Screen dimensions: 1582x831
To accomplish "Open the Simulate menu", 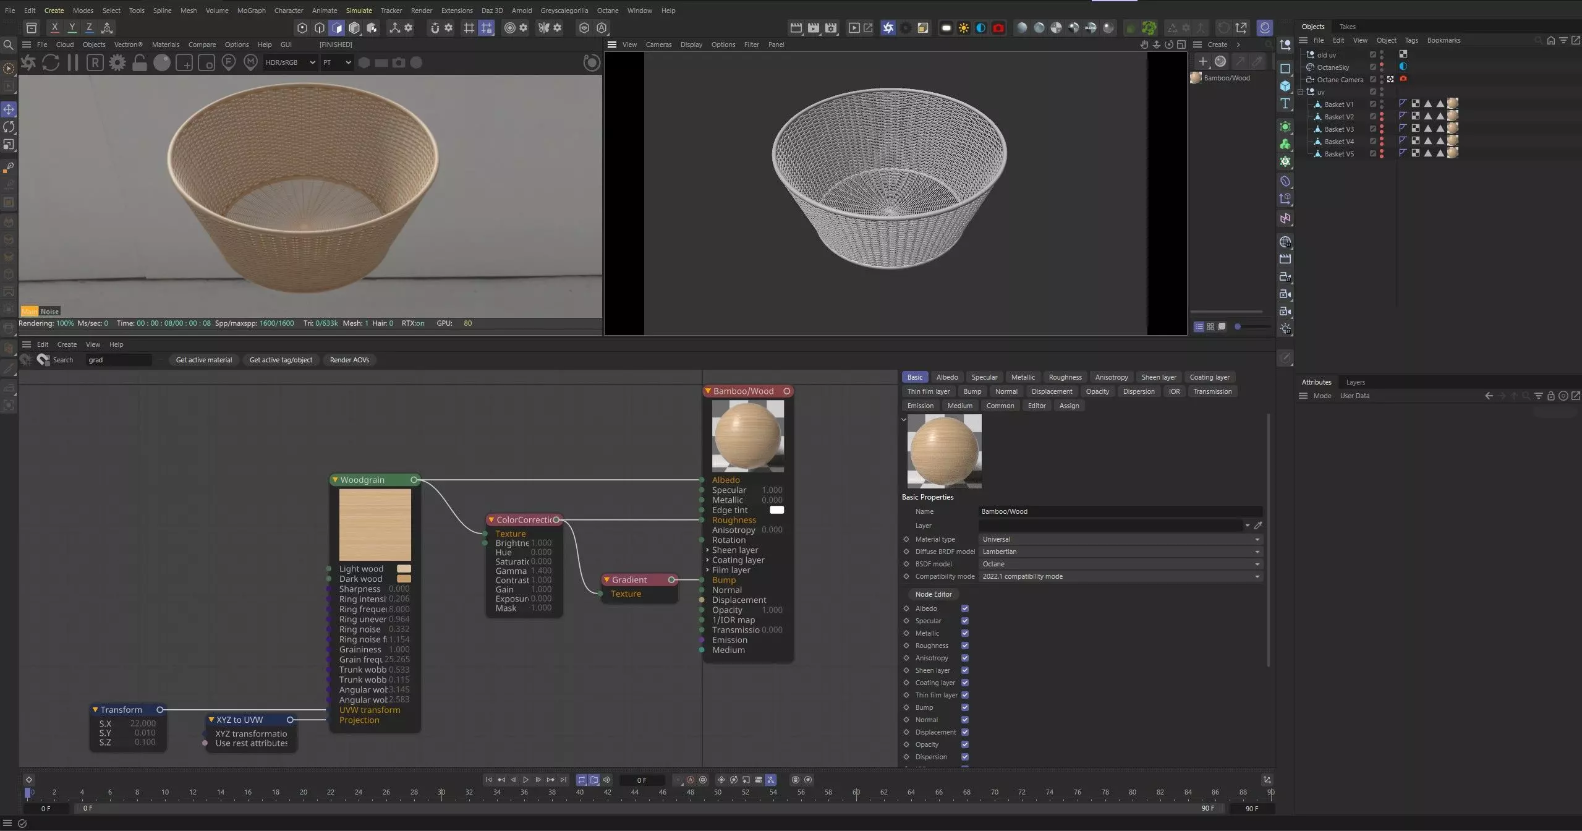I will pos(359,11).
